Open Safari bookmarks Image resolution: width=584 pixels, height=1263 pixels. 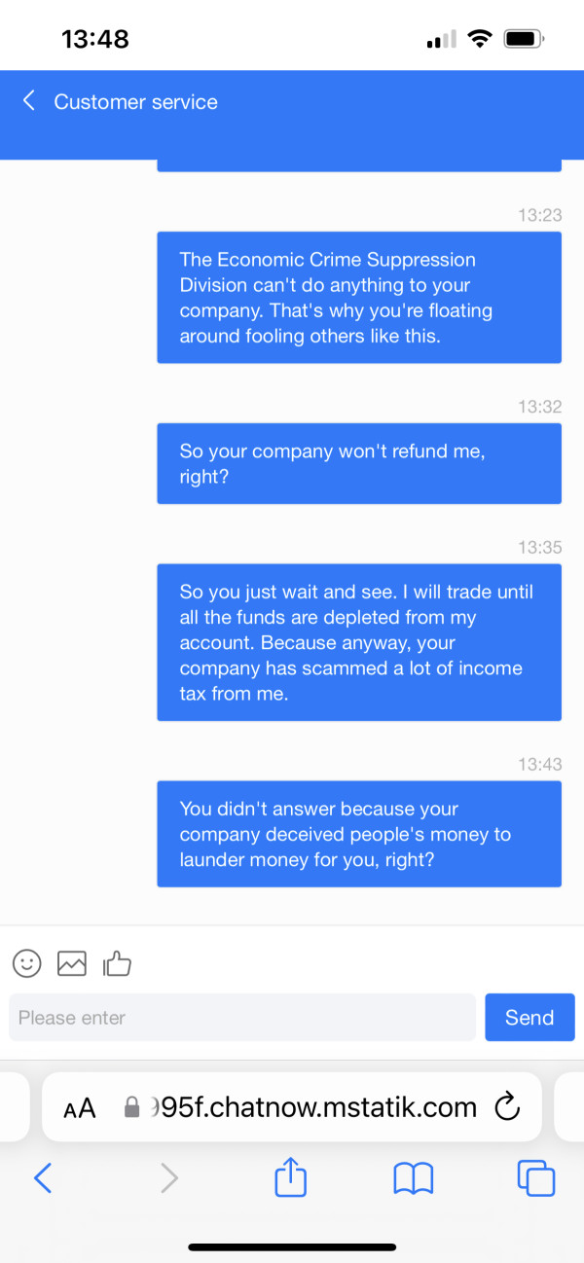(x=413, y=1179)
